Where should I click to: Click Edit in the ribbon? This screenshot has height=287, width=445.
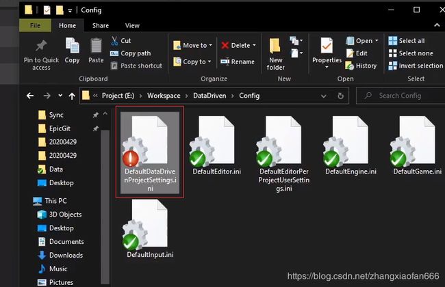pos(357,53)
